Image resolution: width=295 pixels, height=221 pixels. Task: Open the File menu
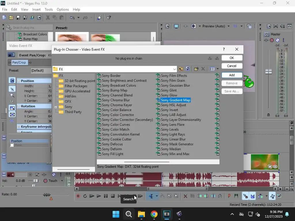click(x=5, y=9)
